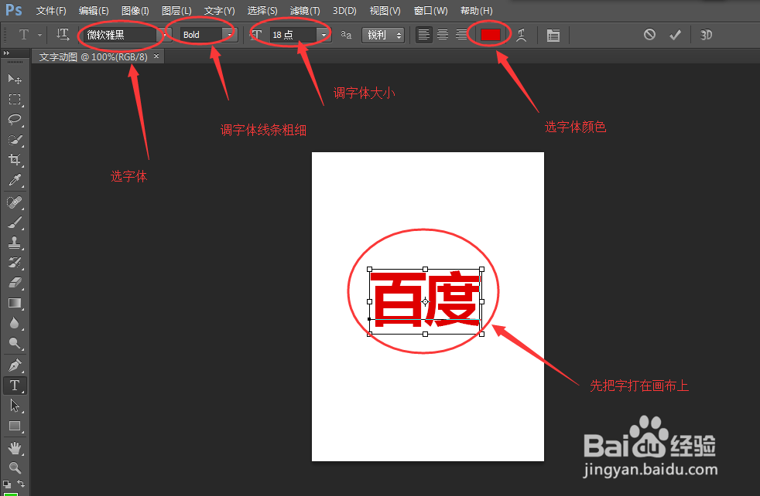The height and width of the screenshot is (496, 760).
Task: Open the 图层(L) menu
Action: pos(177,11)
